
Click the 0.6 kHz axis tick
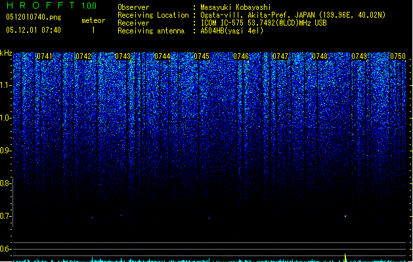click(5, 249)
